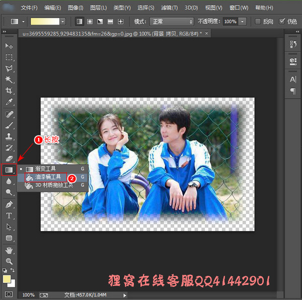Choose Angle gradient style

click(x=100, y=21)
